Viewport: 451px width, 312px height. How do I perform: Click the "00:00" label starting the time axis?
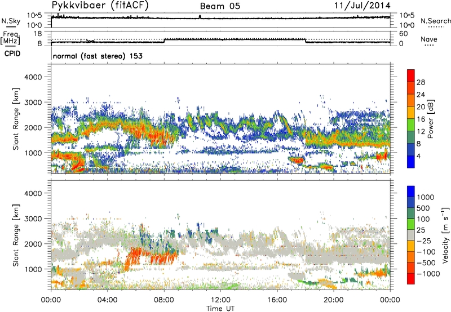(x=51, y=300)
